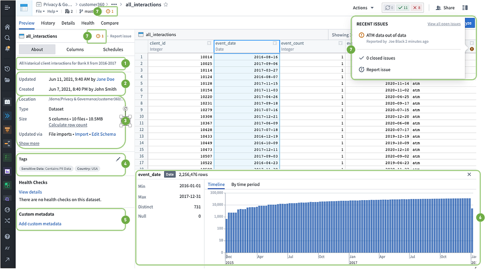Open recent history clock icon in sidebar

pos(7,69)
